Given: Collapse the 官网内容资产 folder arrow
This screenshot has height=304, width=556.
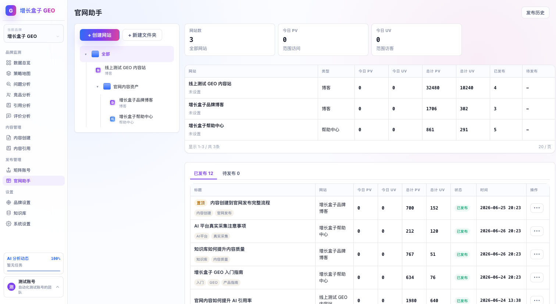Looking at the screenshot, I should click(97, 87).
